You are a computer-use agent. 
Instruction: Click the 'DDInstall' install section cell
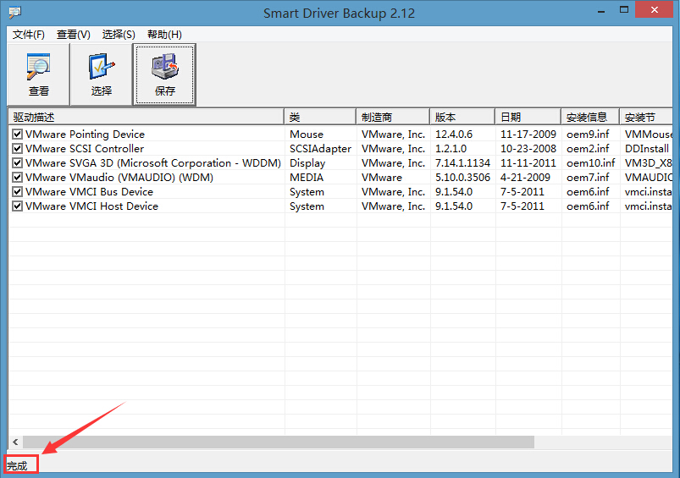[x=647, y=149]
